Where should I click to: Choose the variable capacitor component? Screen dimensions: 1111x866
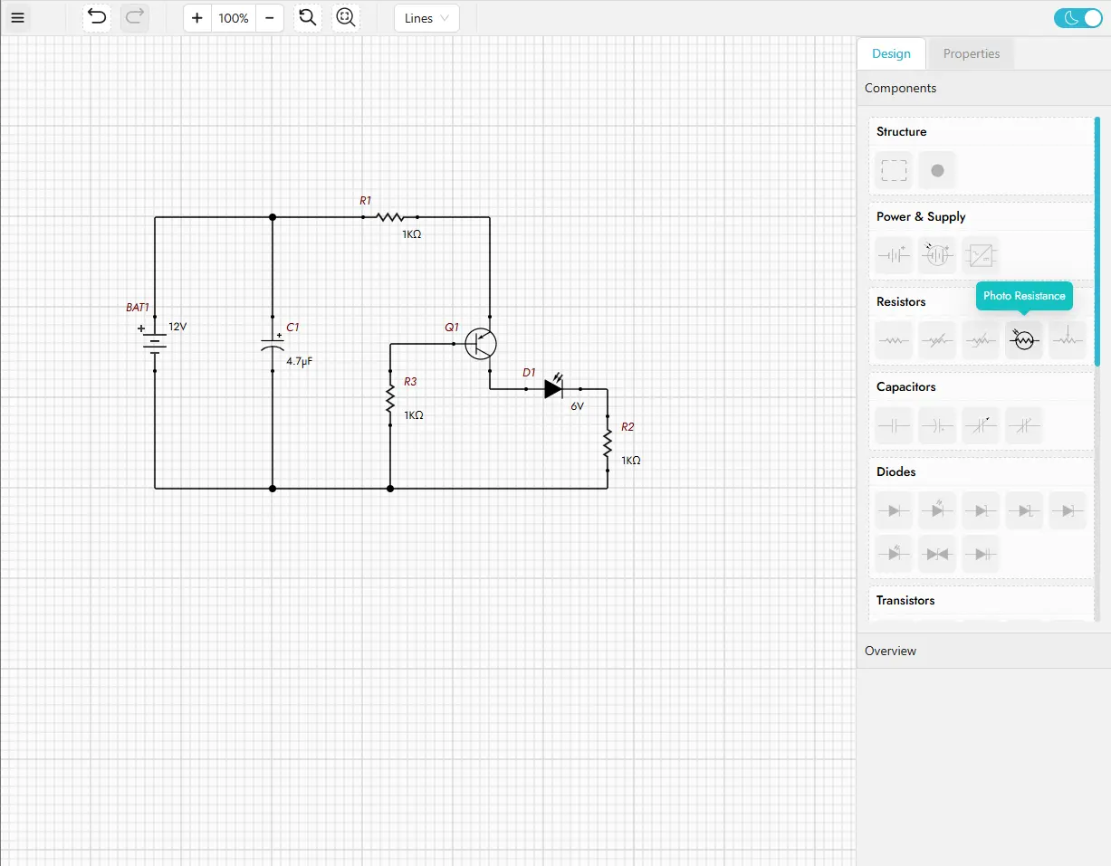click(x=981, y=425)
